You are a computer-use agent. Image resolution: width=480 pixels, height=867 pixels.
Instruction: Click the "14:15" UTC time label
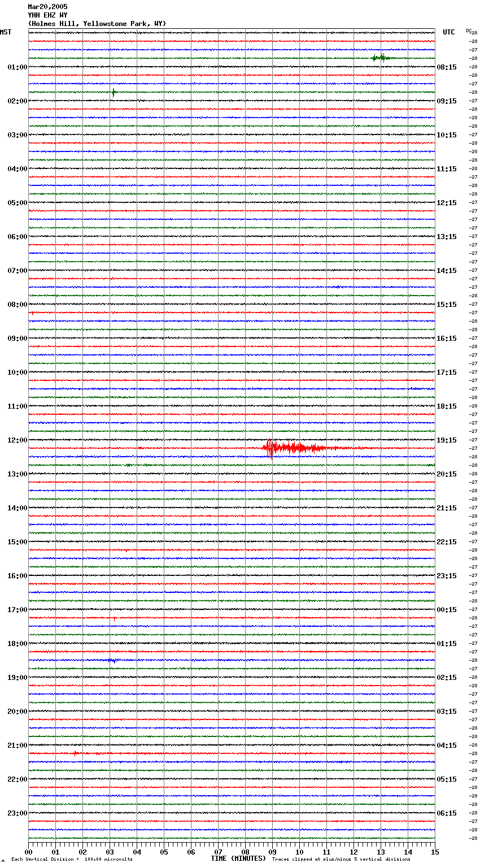pyautogui.click(x=447, y=271)
